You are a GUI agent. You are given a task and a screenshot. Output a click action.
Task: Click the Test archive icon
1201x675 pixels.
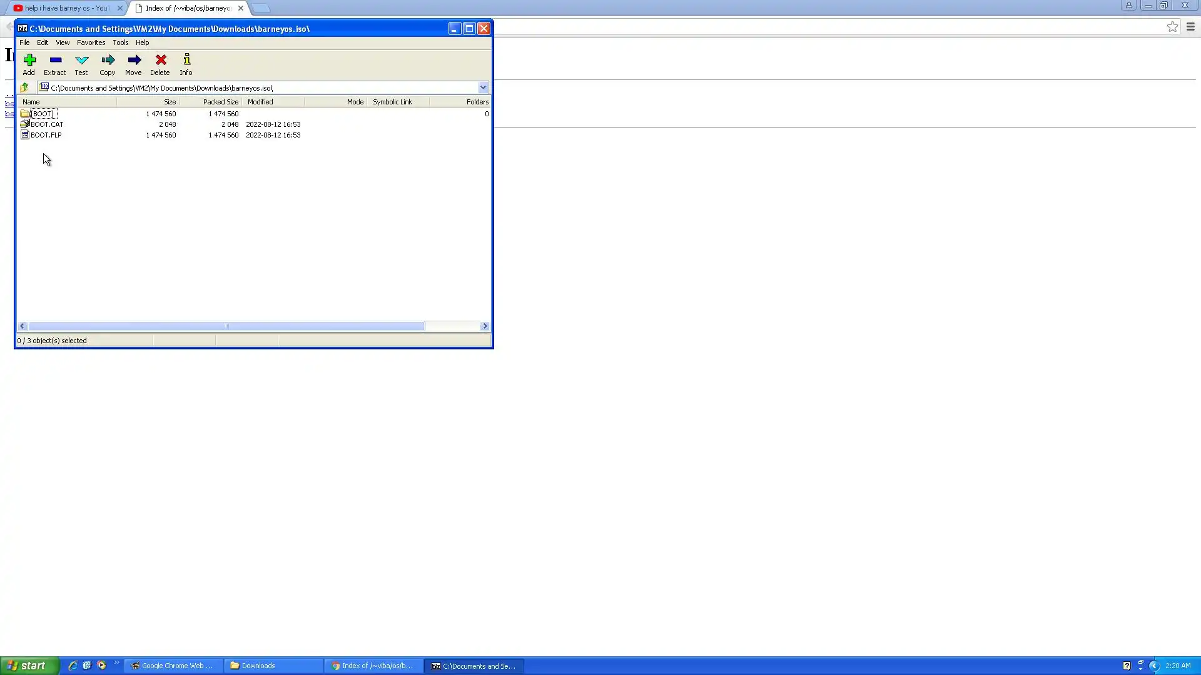[x=81, y=64]
